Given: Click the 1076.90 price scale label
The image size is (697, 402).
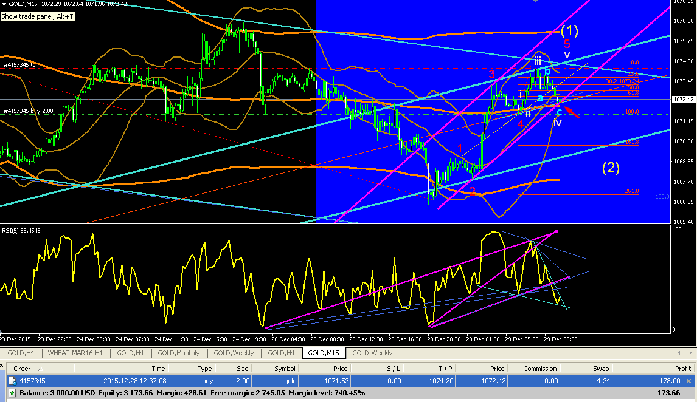Looking at the screenshot, I should click(x=684, y=21).
